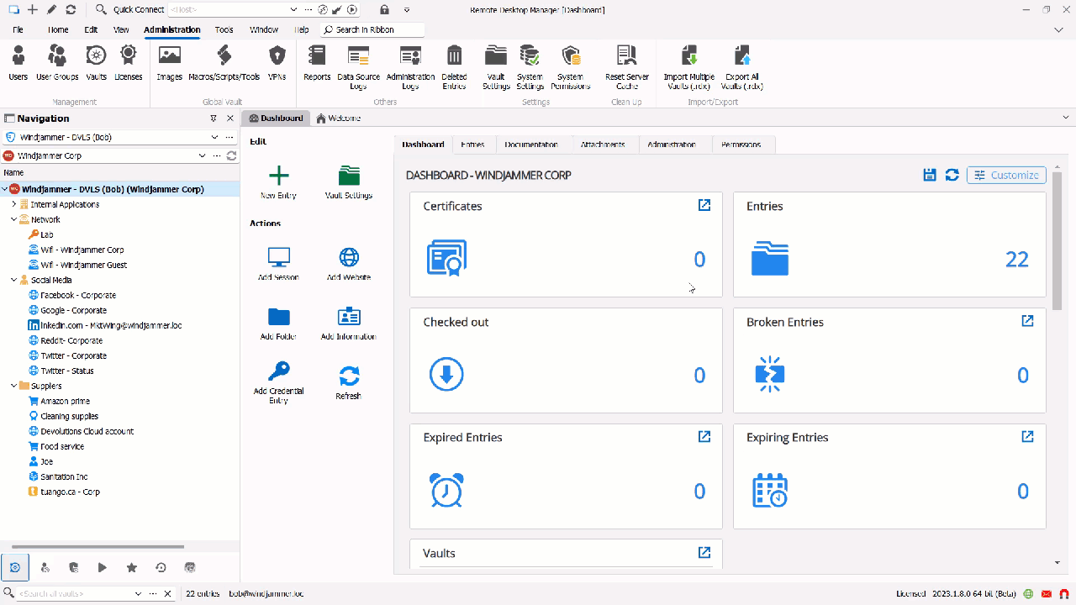Click the Customize button
Image resolution: width=1076 pixels, height=605 pixels.
(1006, 175)
